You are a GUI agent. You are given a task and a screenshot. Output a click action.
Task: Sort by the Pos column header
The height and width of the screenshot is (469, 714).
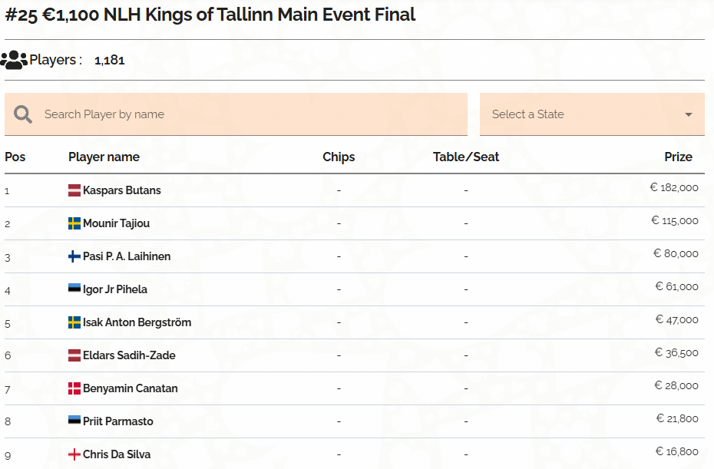[x=15, y=157]
